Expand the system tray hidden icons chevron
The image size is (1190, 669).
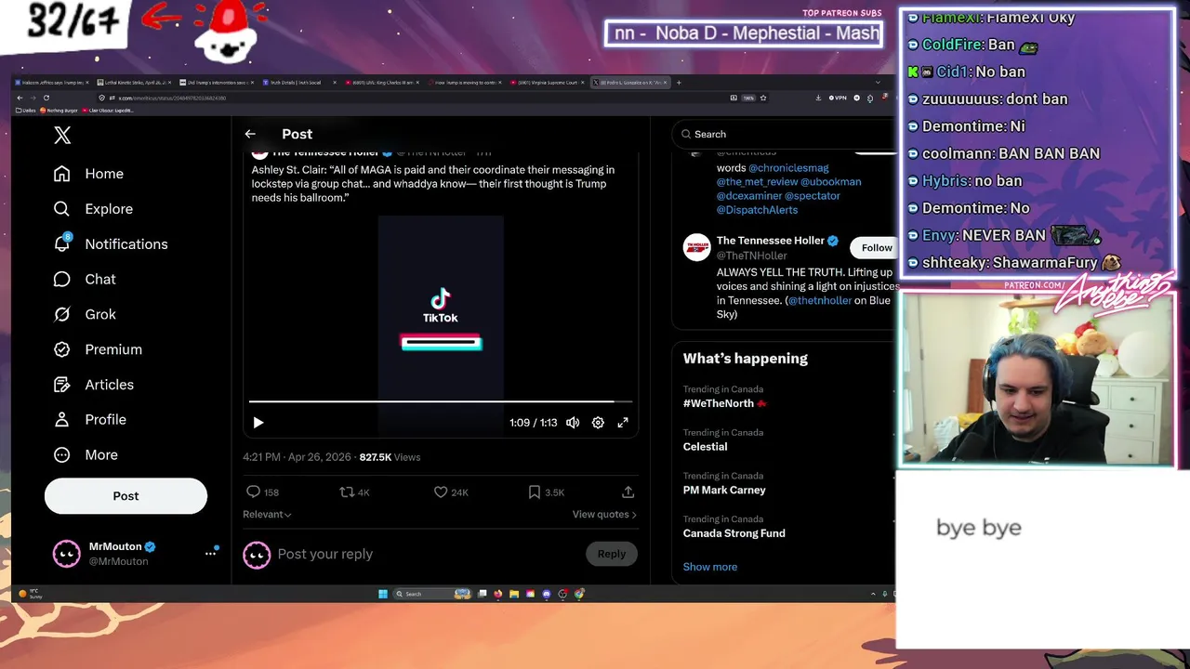click(873, 594)
